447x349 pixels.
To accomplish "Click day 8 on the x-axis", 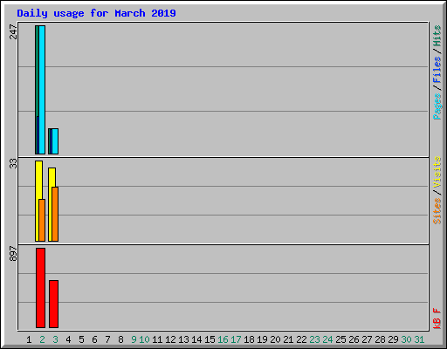I will [x=120, y=339].
